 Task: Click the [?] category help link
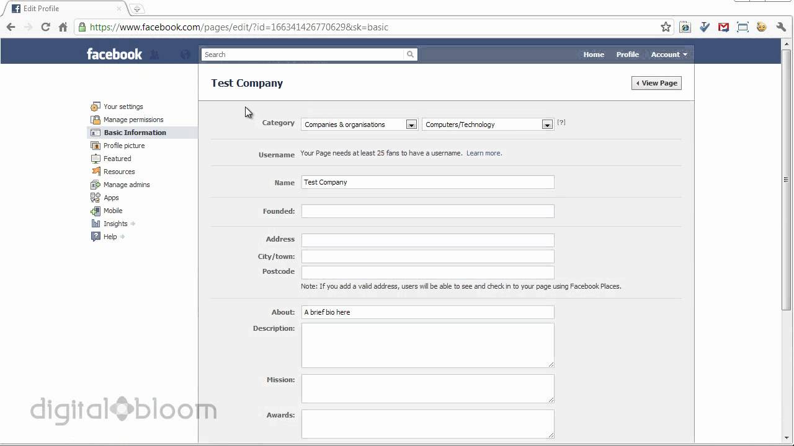tap(561, 123)
